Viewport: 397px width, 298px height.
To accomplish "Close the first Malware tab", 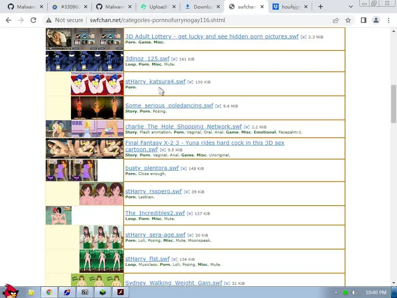I will point(41,7).
